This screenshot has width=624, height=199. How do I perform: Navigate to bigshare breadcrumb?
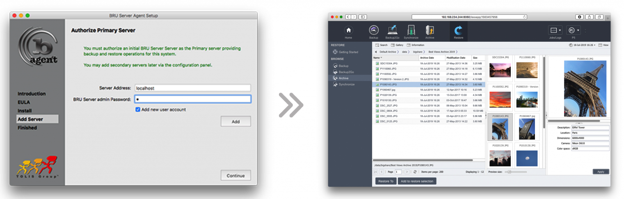tap(418, 52)
